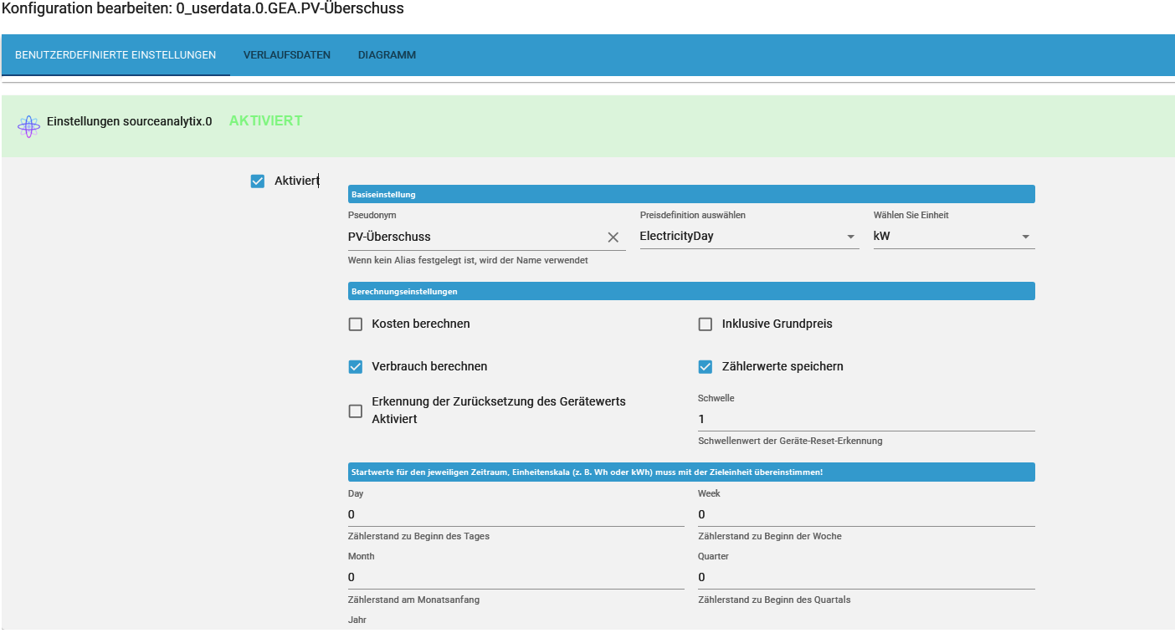
Task: Open the Diagramm tab
Action: [x=387, y=55]
